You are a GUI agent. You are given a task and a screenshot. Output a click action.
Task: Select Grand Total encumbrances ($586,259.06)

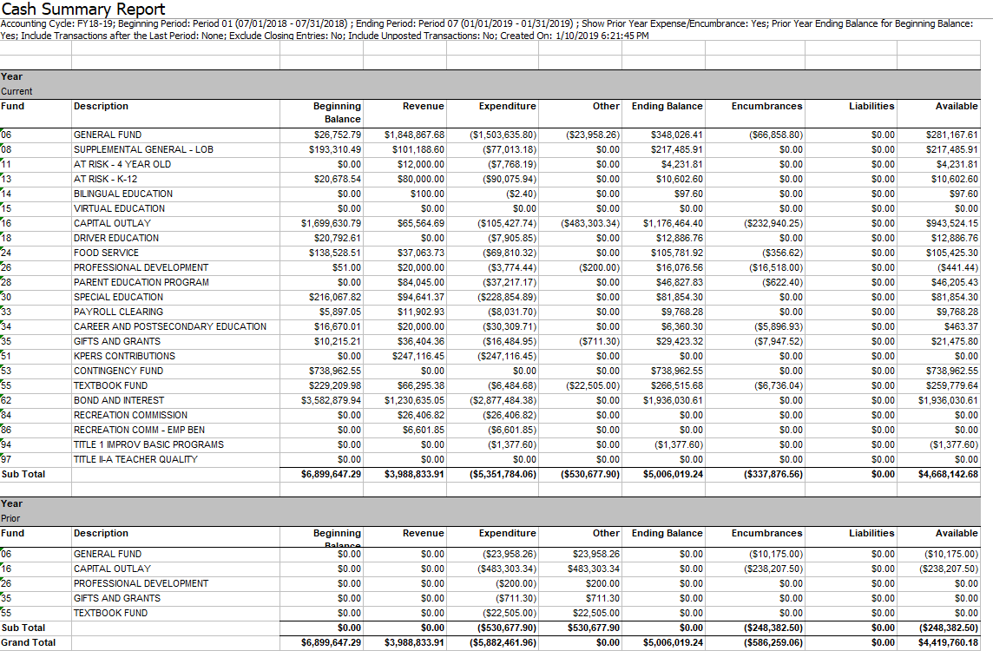tap(773, 643)
